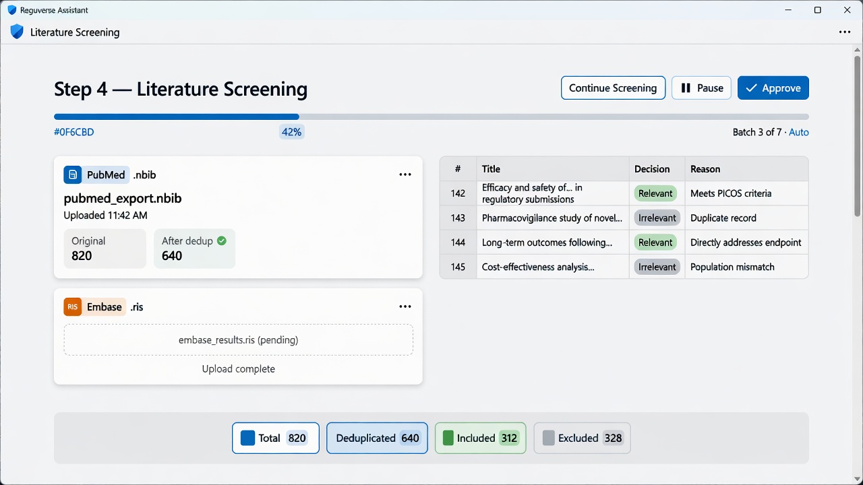Click Continue Screening button
This screenshot has height=485, width=863.
point(613,88)
